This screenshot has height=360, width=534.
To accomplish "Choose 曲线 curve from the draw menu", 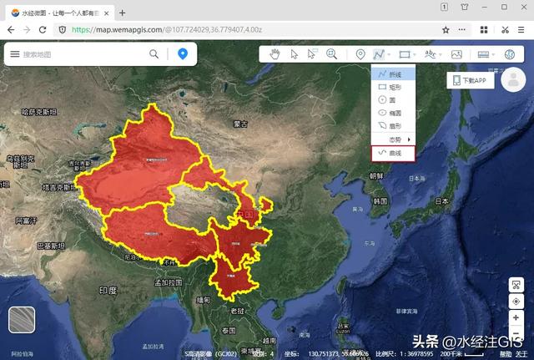I will [393, 154].
